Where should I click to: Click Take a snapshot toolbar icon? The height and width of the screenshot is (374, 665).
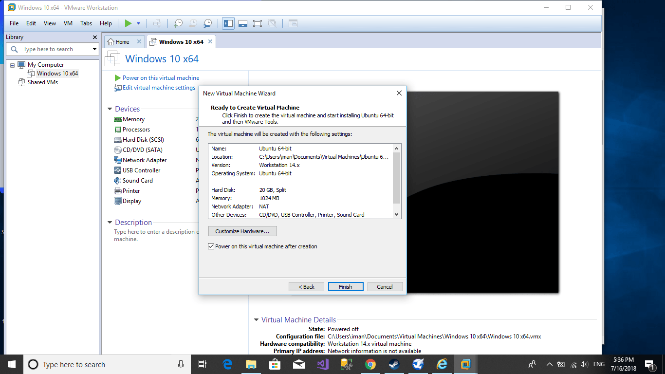178,23
